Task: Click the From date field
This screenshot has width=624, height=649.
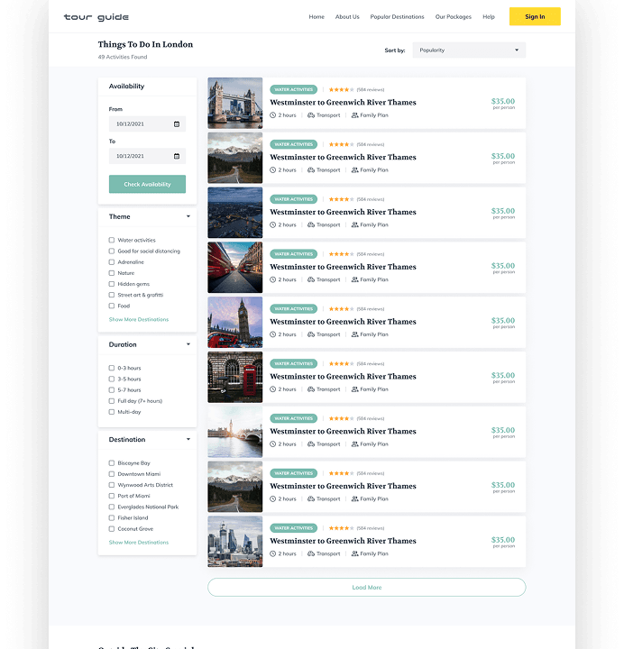Action: pos(147,124)
